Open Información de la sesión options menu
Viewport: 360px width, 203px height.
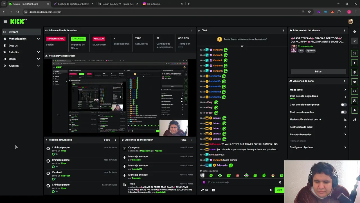coord(192,30)
